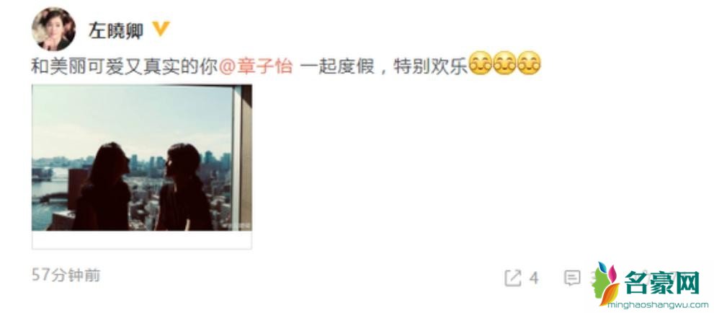The height and width of the screenshot is (313, 714).
Task: Click the 57分钟前 timestamp
Action: tap(66, 275)
